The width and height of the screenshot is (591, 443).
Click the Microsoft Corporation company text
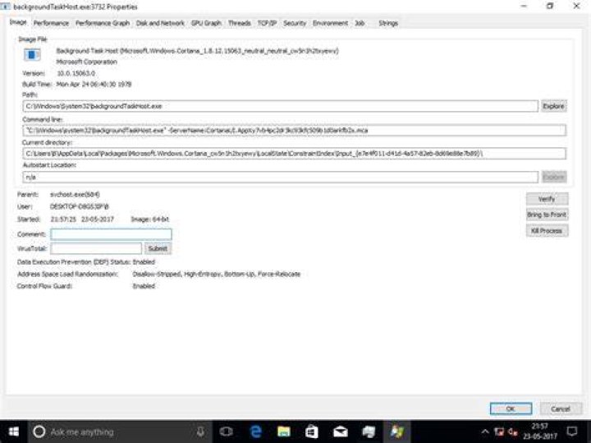click(x=87, y=62)
